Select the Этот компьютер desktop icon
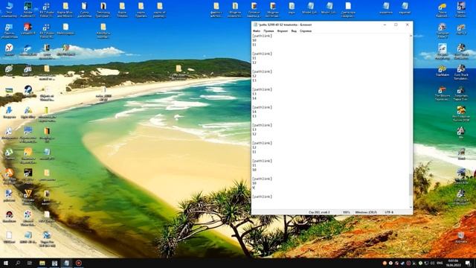This screenshot has height=268, width=476. click(x=9, y=10)
